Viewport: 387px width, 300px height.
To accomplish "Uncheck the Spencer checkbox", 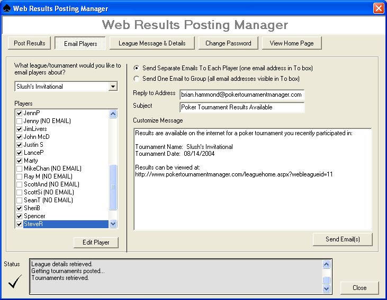I will (x=19, y=216).
